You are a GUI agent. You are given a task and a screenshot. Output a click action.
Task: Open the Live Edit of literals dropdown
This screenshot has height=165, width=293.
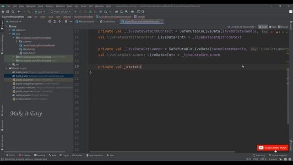pyautogui.click(x=242, y=27)
